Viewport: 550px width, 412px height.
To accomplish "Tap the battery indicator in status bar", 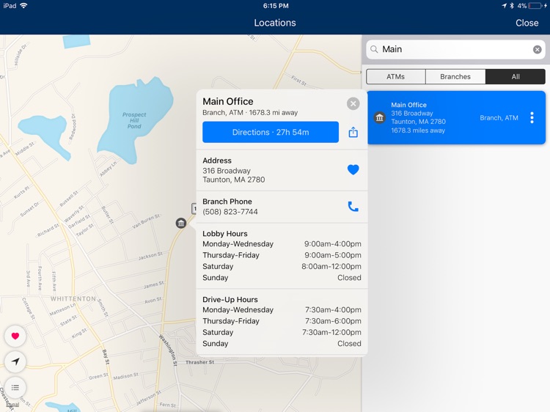I will click(x=535, y=6).
